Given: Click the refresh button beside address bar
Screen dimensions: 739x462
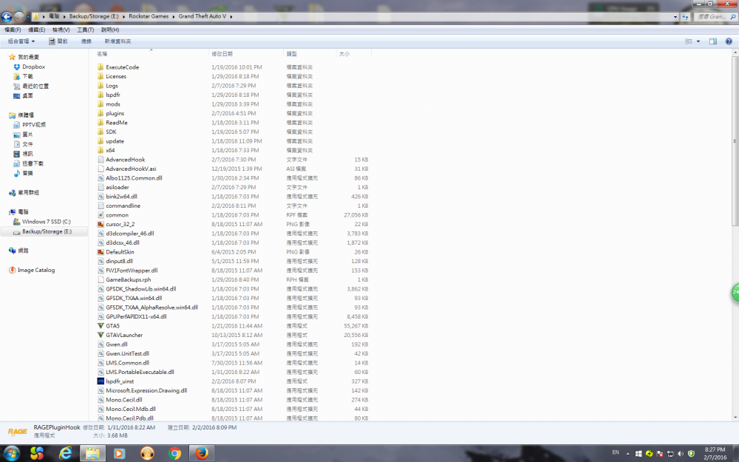Looking at the screenshot, I should click(685, 16).
